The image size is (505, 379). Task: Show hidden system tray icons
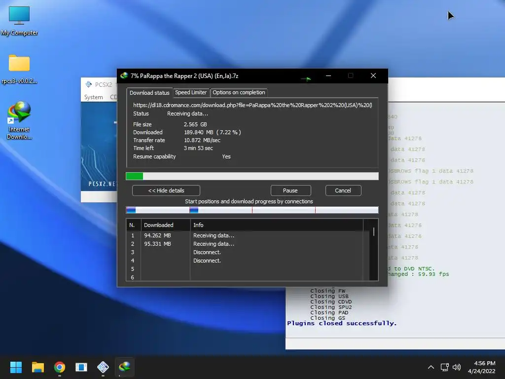[x=431, y=367]
